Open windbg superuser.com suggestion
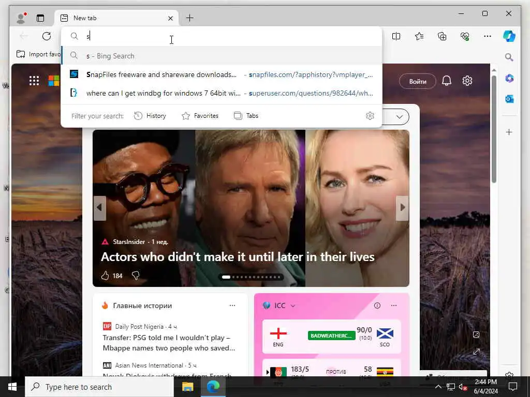This screenshot has height=397, width=530. pyautogui.click(x=222, y=93)
